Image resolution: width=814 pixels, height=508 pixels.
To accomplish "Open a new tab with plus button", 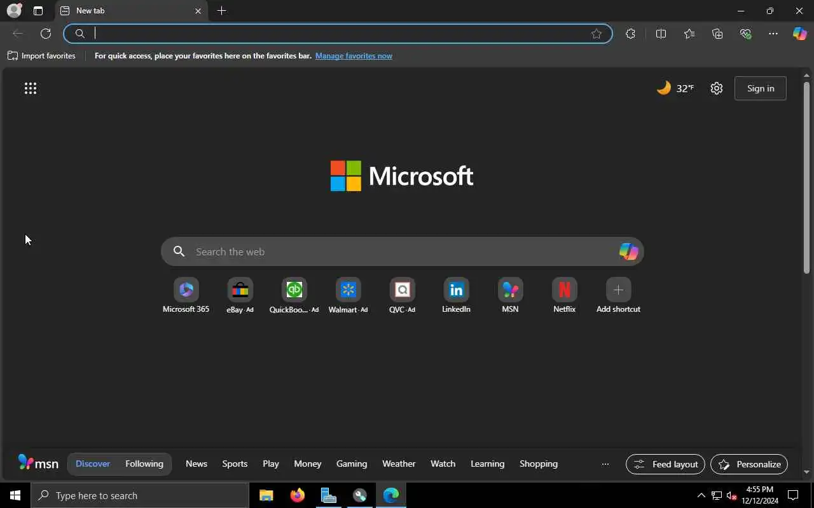I will pos(221,11).
